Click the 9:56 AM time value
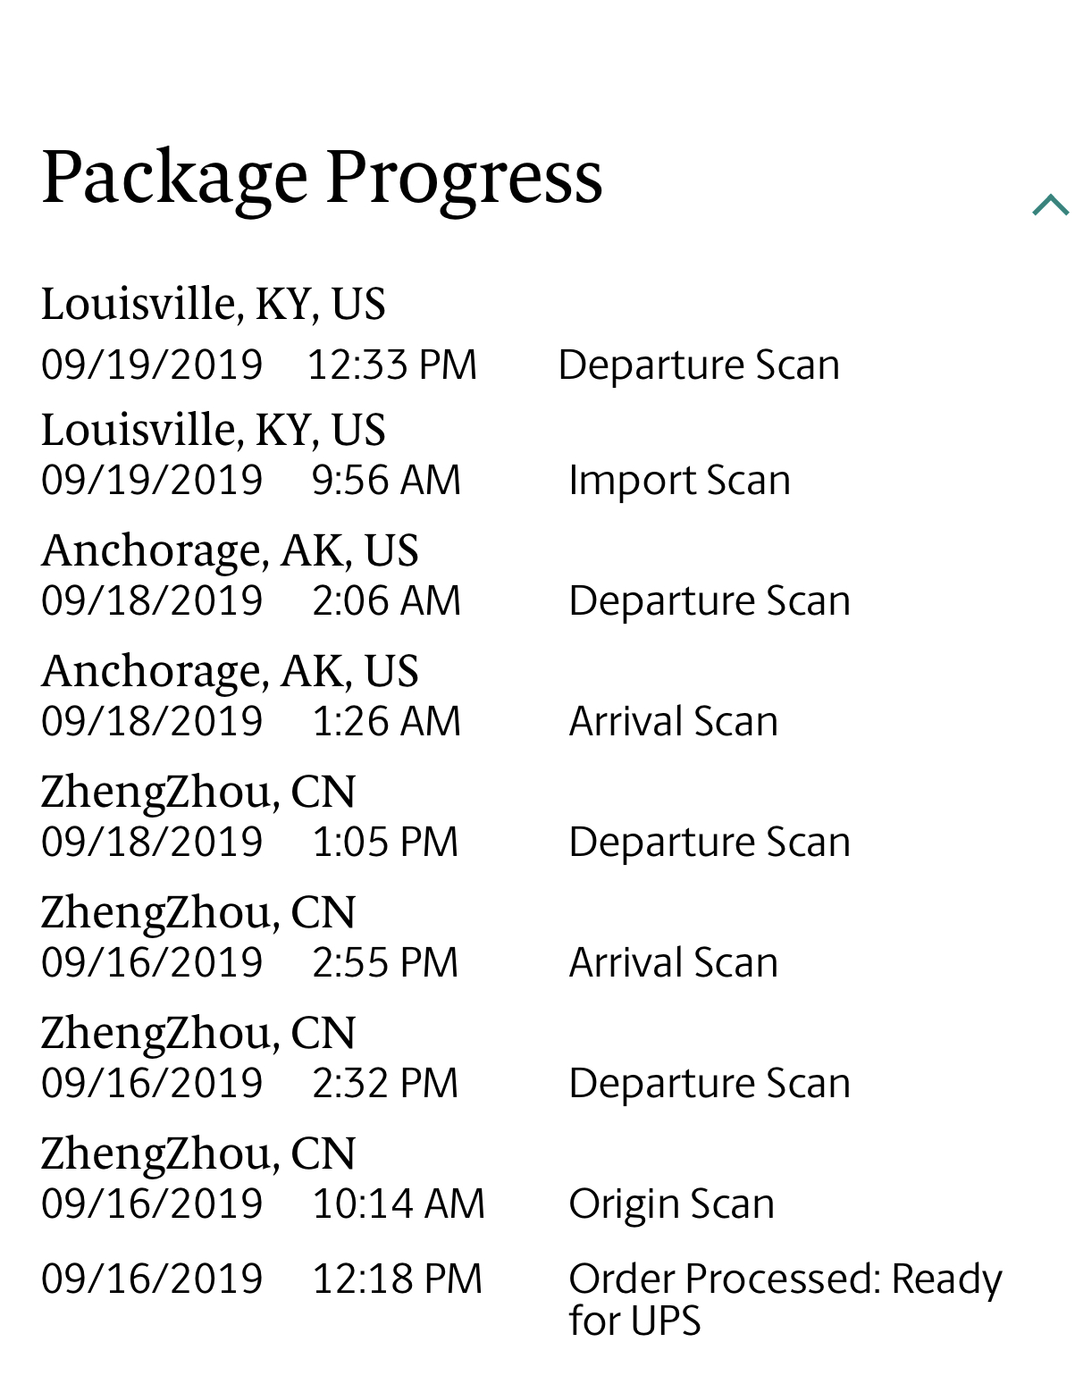Image resolution: width=1075 pixels, height=1384 pixels. pyautogui.click(x=386, y=480)
